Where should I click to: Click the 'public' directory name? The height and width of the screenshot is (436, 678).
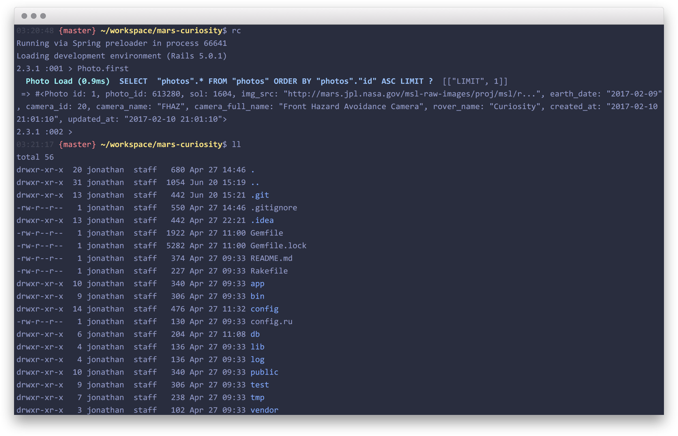pyautogui.click(x=265, y=372)
